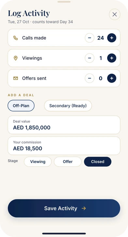The image size is (128, 237).
Task: Increment Offers sent counter
Action: coord(112,78)
